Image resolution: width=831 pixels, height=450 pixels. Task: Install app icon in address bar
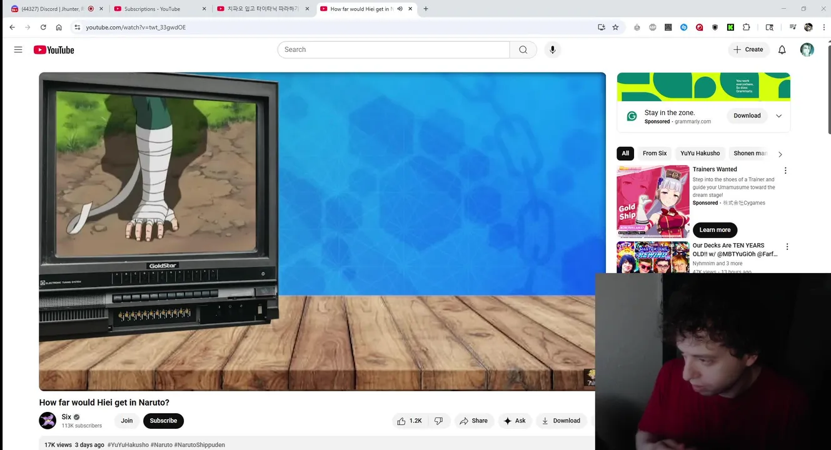click(x=602, y=27)
